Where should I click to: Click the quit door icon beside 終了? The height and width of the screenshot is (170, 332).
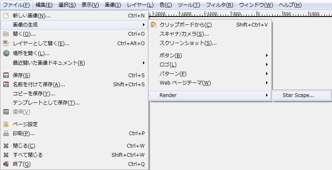[x=6, y=164]
